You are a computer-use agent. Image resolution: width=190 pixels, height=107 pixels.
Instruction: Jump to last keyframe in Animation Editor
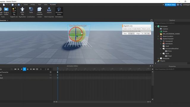34,69
